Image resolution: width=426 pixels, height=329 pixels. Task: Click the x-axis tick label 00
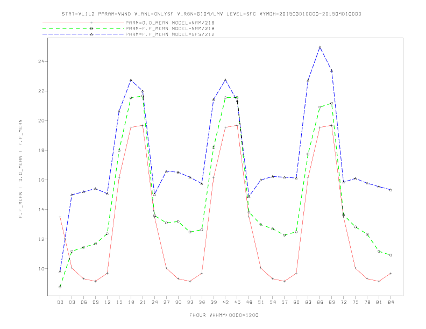point(60,302)
